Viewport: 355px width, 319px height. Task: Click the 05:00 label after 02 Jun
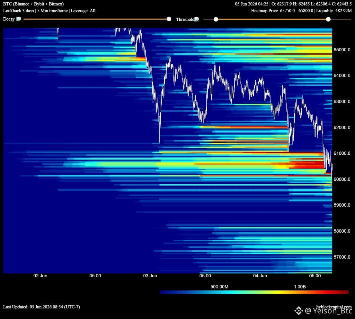95,276
